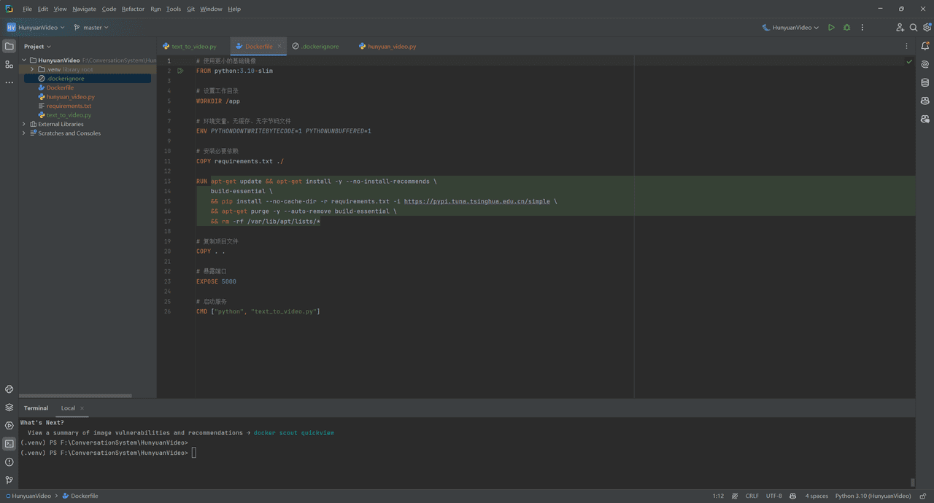Open the Git tool window icon
The height and width of the screenshot is (503, 934).
(x=9, y=480)
